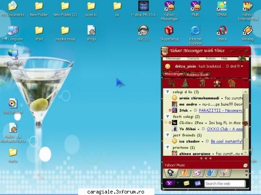Open the blue address card icon
Viewport: 261px width, 195px height.
click(x=198, y=183)
